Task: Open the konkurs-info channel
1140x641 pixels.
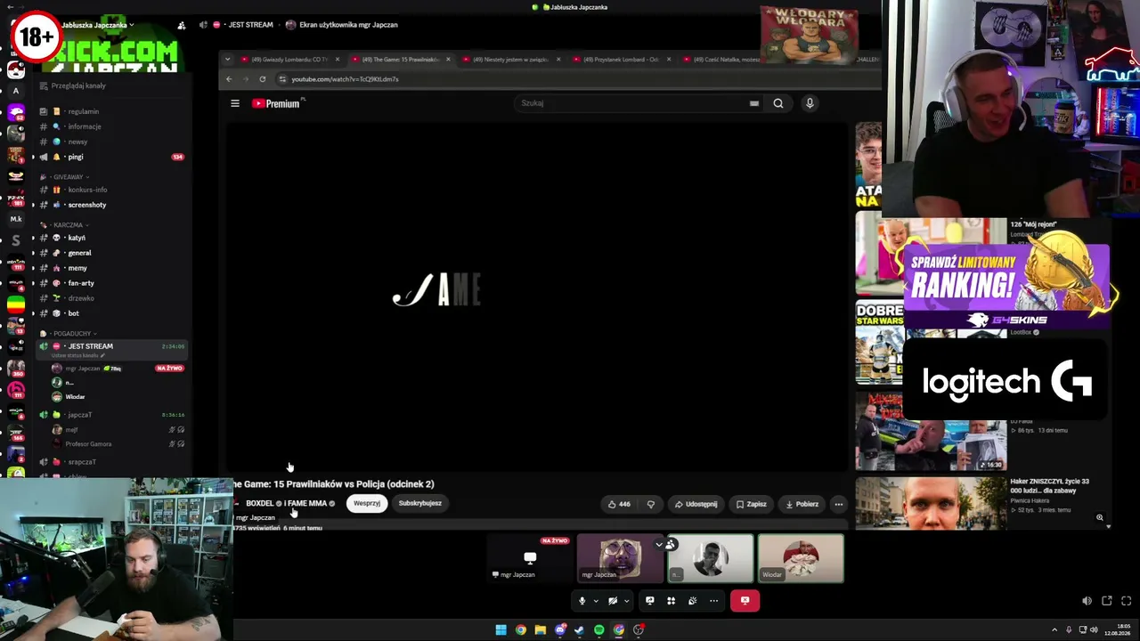Action: coord(87,190)
